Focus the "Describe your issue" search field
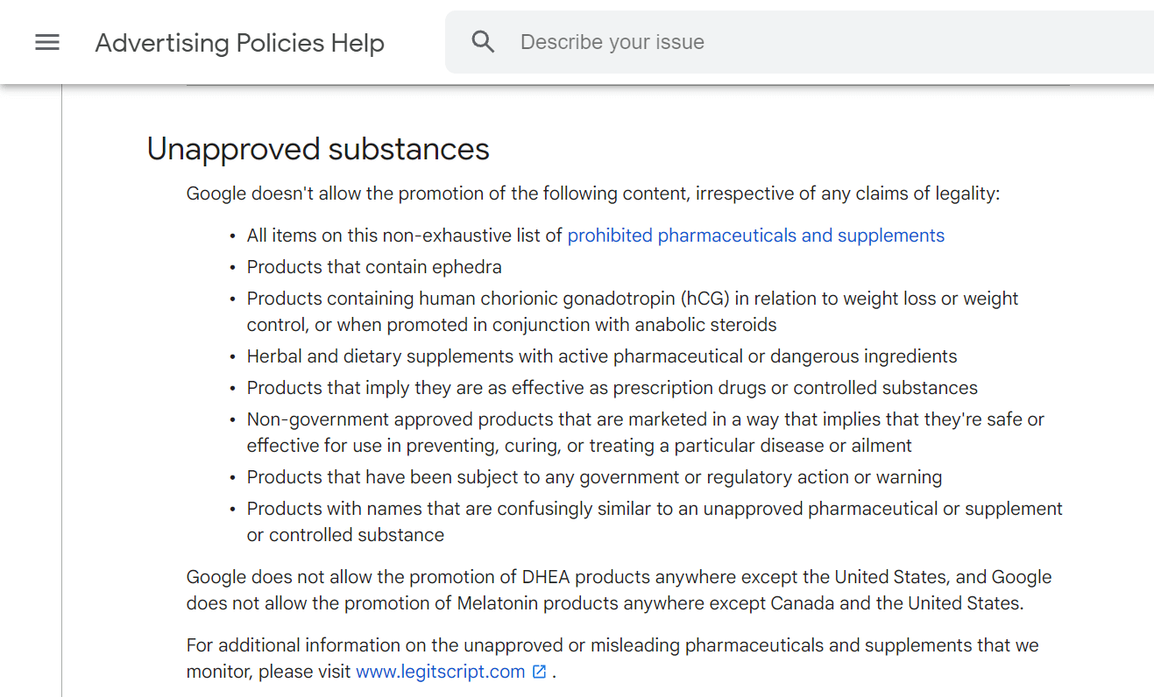The image size is (1154, 697). click(789, 42)
